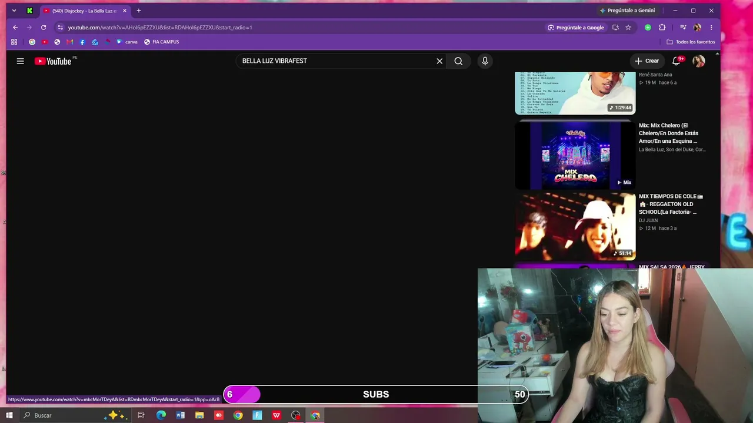753x423 pixels.
Task: Open the apps grid in bookmarks bar
Action: [x=14, y=42]
